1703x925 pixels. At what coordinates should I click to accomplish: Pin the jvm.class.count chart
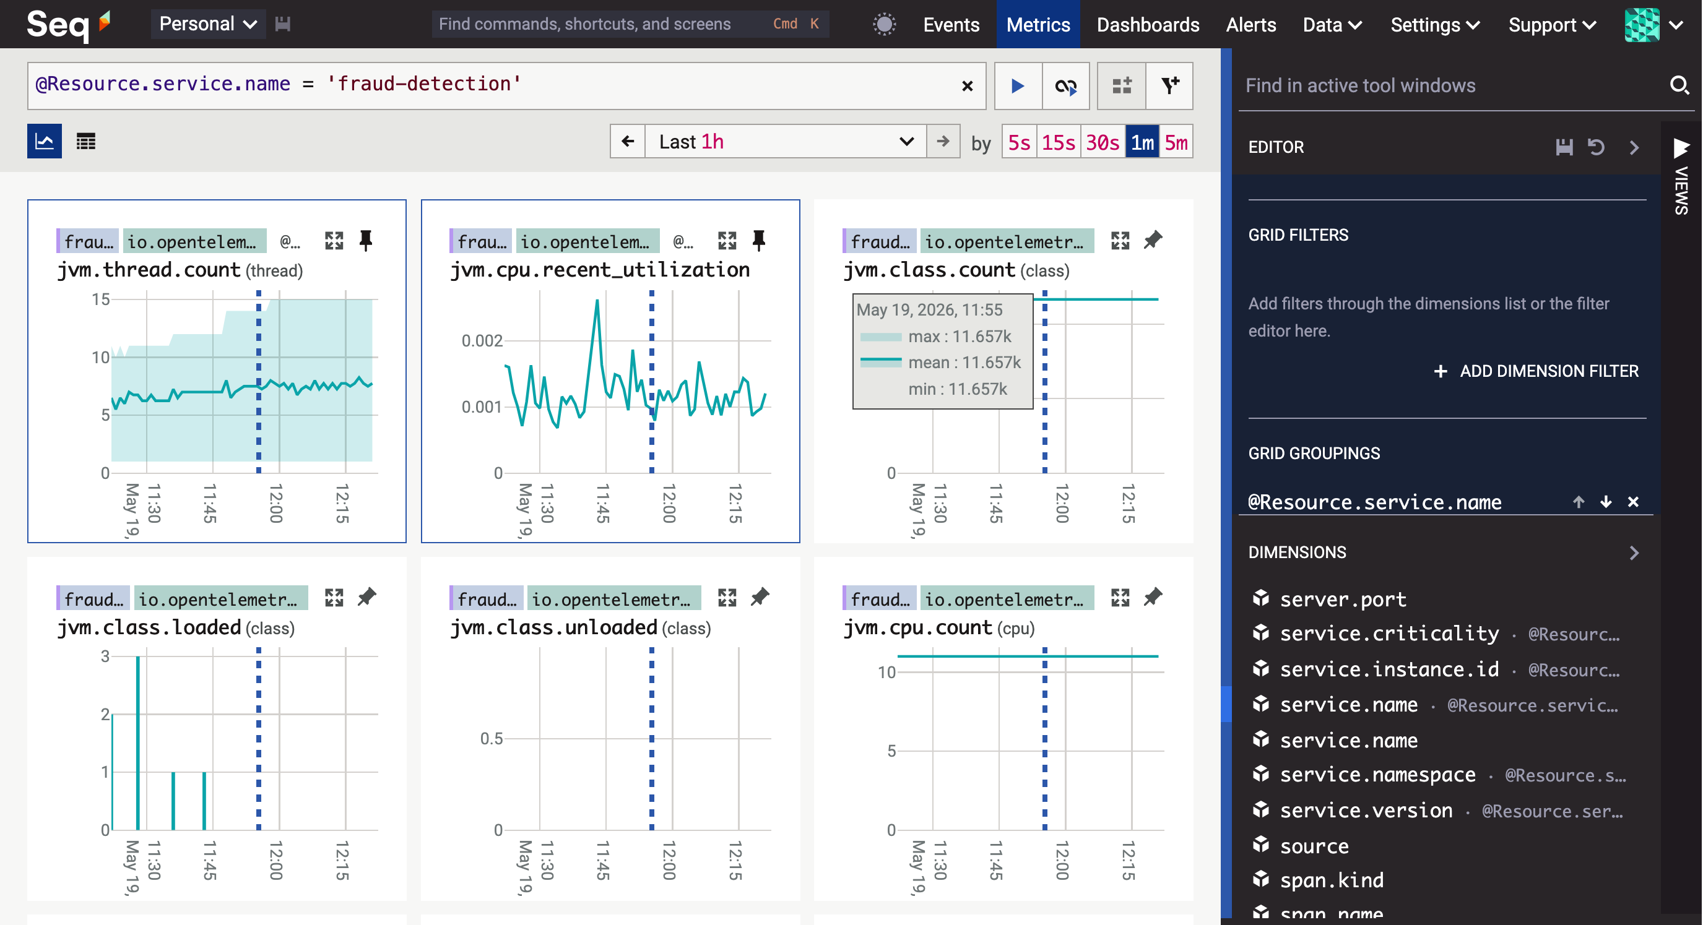(1152, 241)
